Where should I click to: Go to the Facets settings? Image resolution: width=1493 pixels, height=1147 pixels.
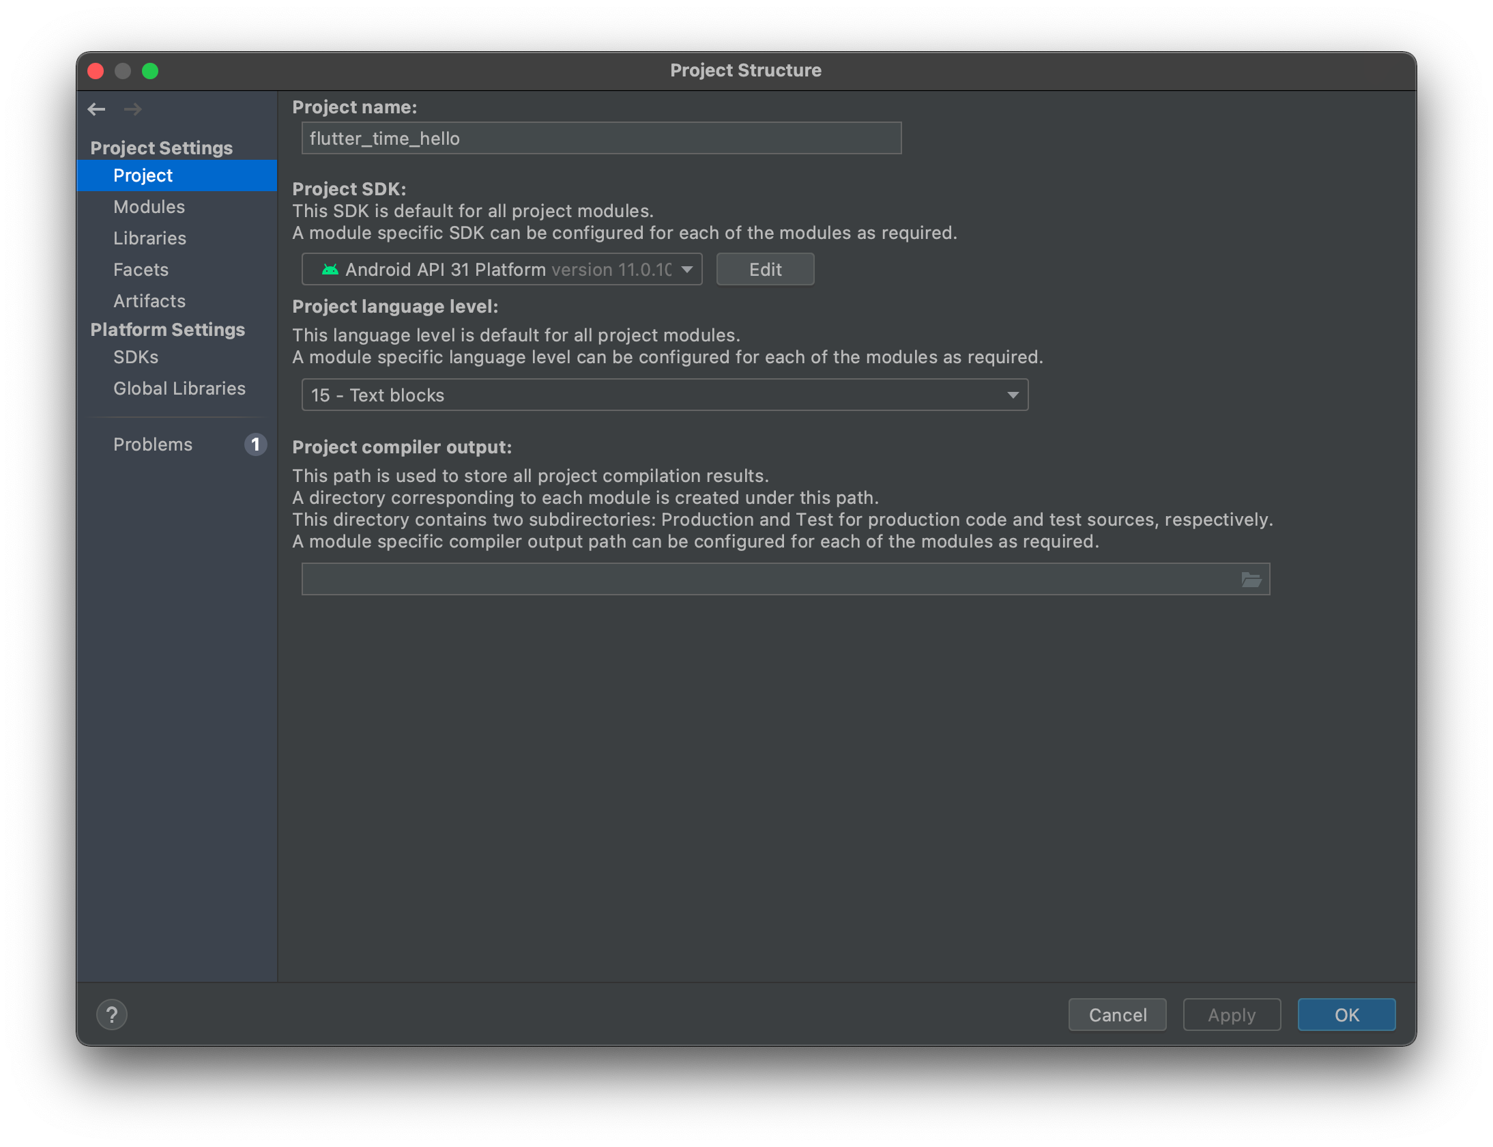[141, 270]
